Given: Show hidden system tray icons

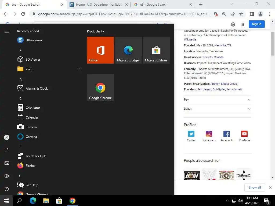Looking at the screenshot, I should [x=227, y=201].
